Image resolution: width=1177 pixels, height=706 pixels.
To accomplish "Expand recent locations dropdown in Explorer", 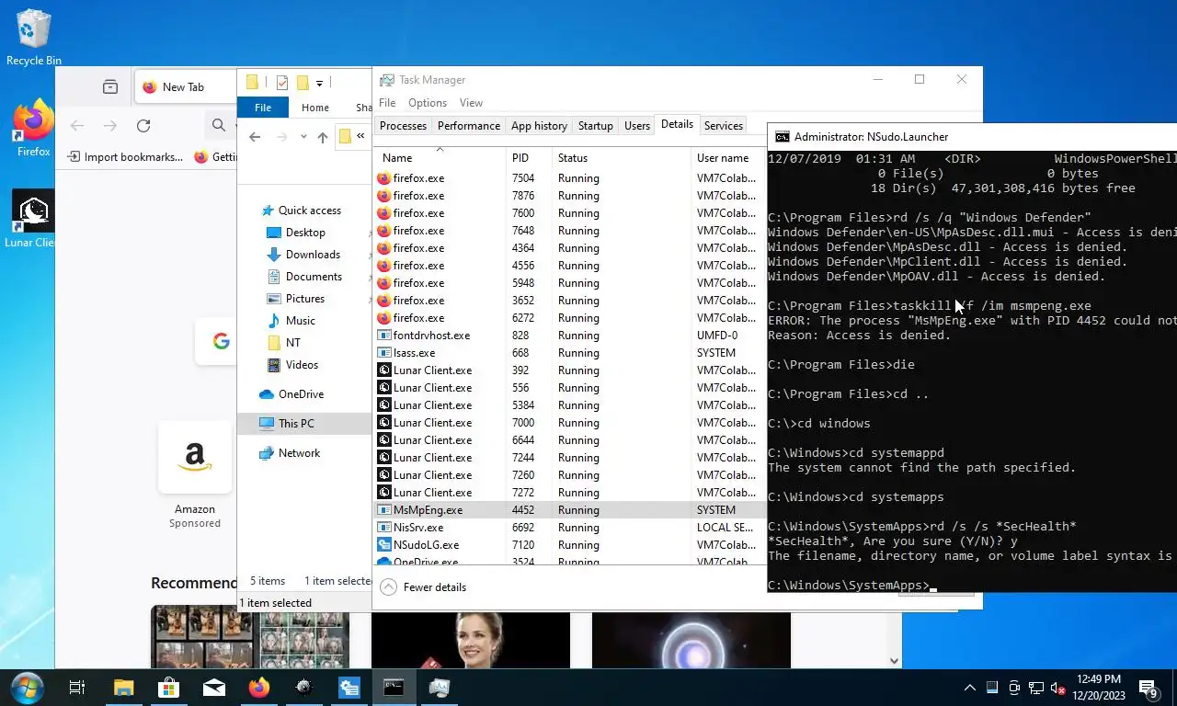I will click(303, 137).
